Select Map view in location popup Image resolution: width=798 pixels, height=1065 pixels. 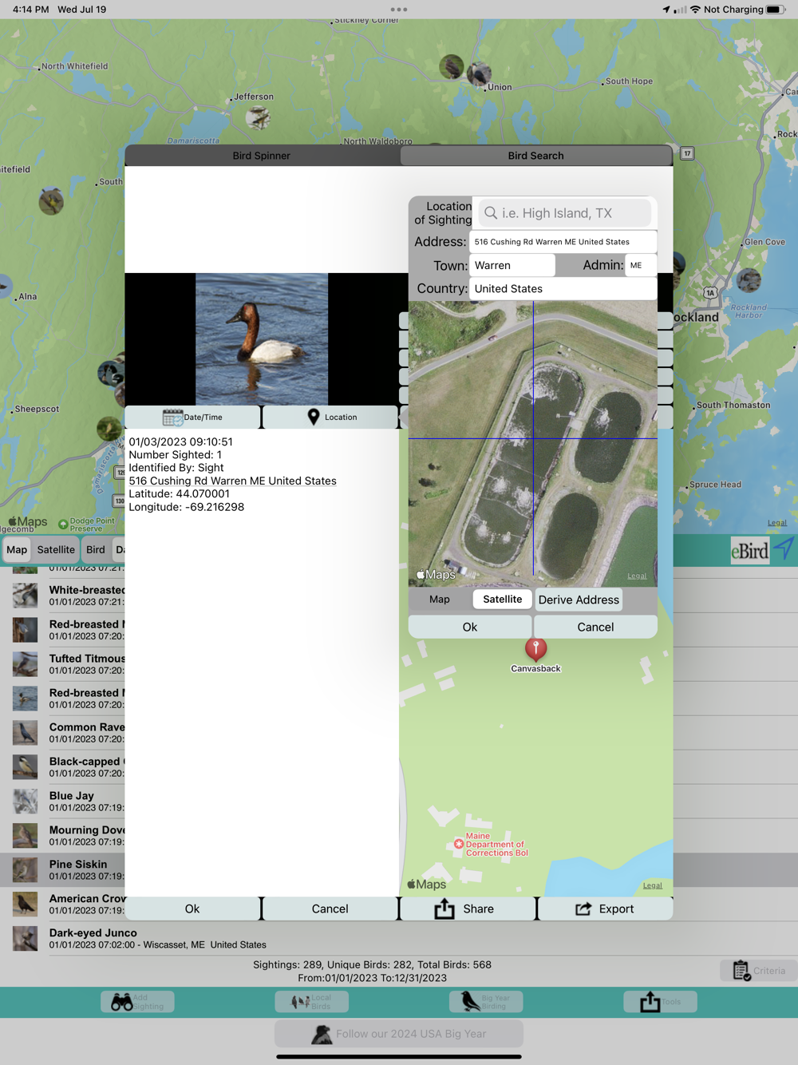tap(440, 600)
